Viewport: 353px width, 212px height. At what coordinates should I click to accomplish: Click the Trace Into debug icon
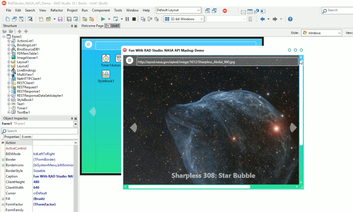(143, 19)
